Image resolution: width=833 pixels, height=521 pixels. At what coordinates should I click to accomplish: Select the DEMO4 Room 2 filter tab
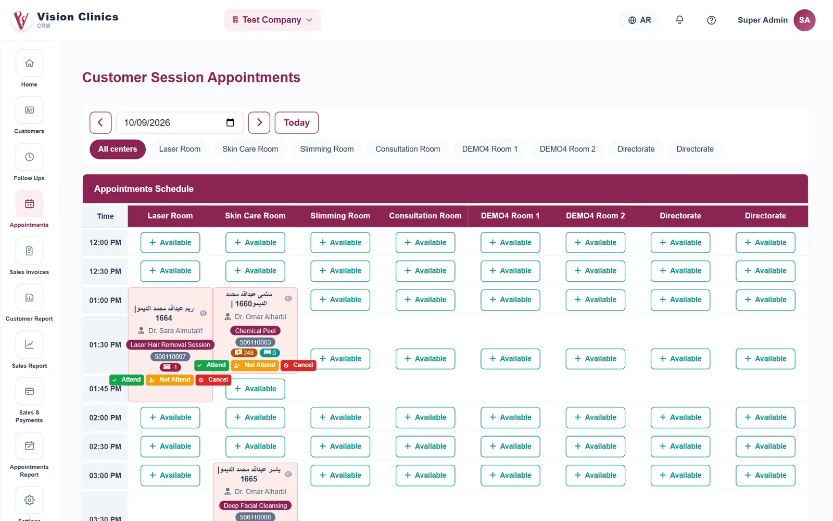tap(567, 149)
